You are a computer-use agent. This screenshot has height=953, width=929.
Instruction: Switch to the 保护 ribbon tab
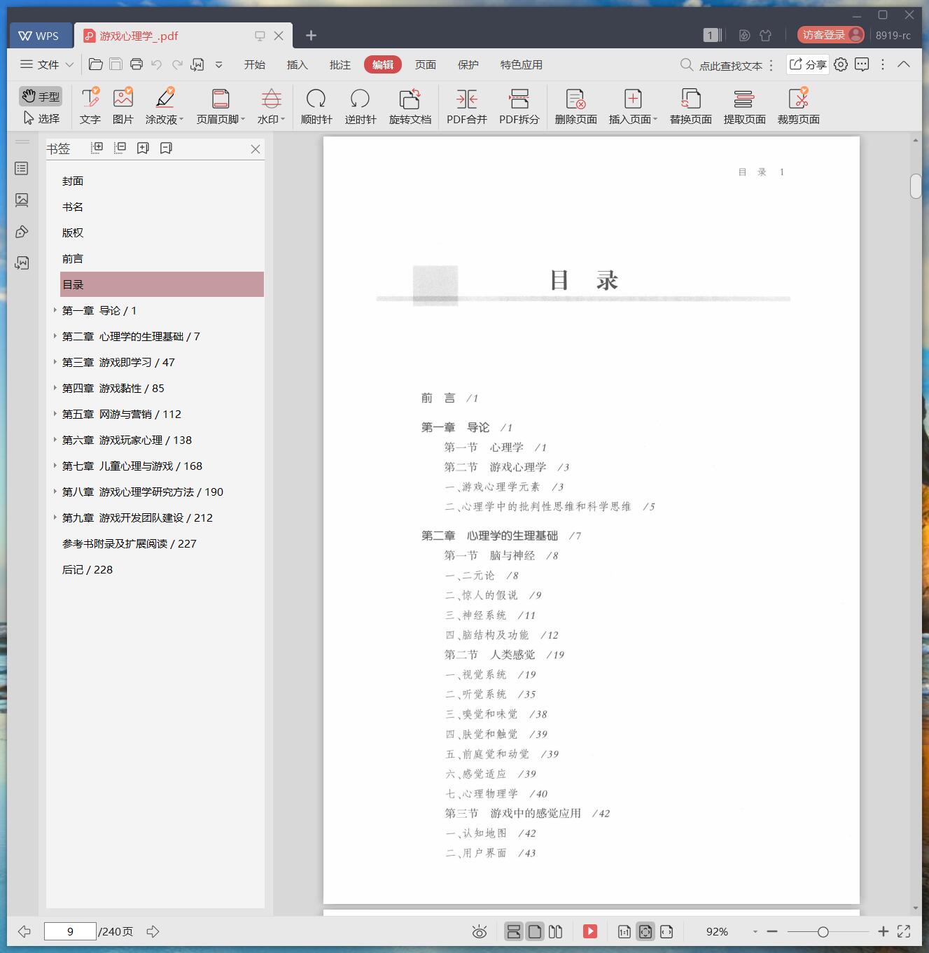click(468, 64)
